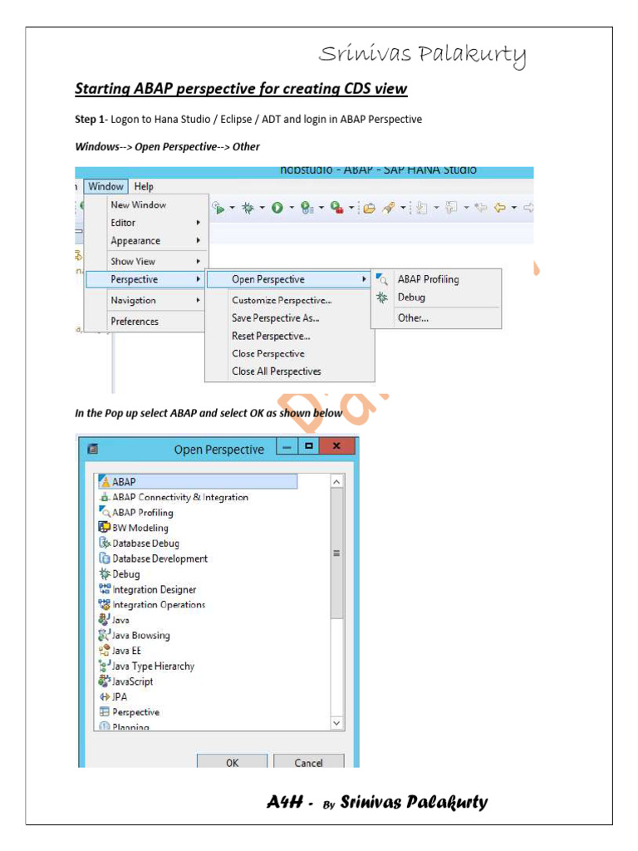This screenshot has height=851, width=638.
Task: Click Cancel in the Open Perspective dialog
Action: [309, 761]
